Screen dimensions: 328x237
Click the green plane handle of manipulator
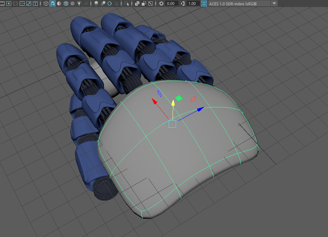(x=179, y=98)
